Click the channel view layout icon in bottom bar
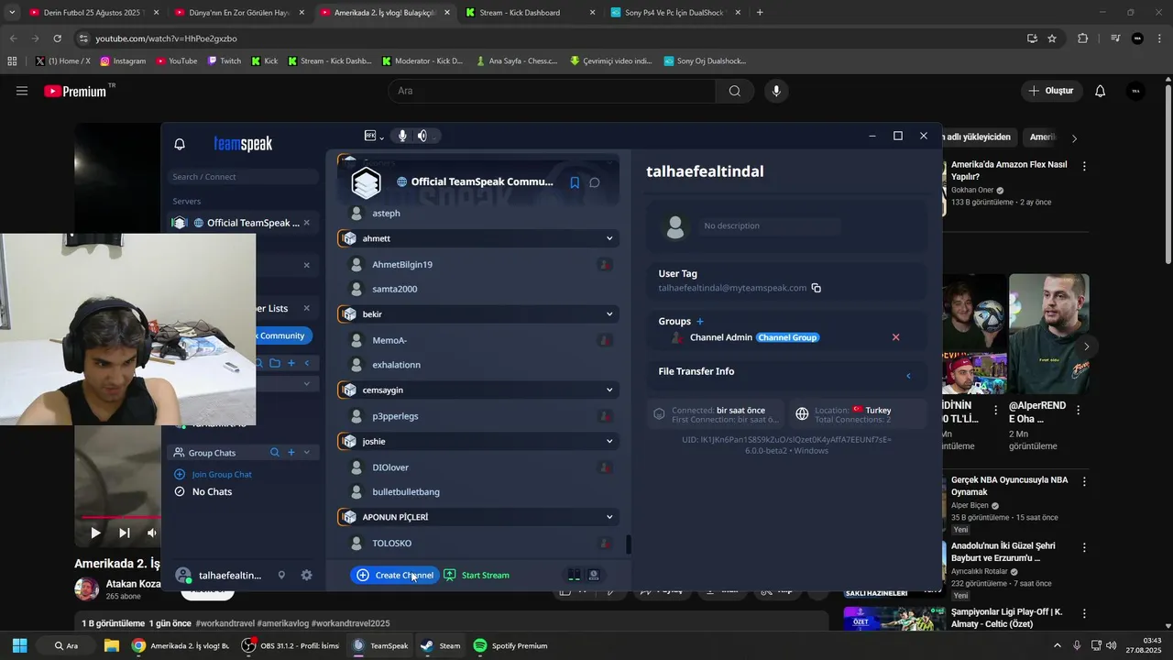Screen dimensions: 1173x660 tap(574, 576)
